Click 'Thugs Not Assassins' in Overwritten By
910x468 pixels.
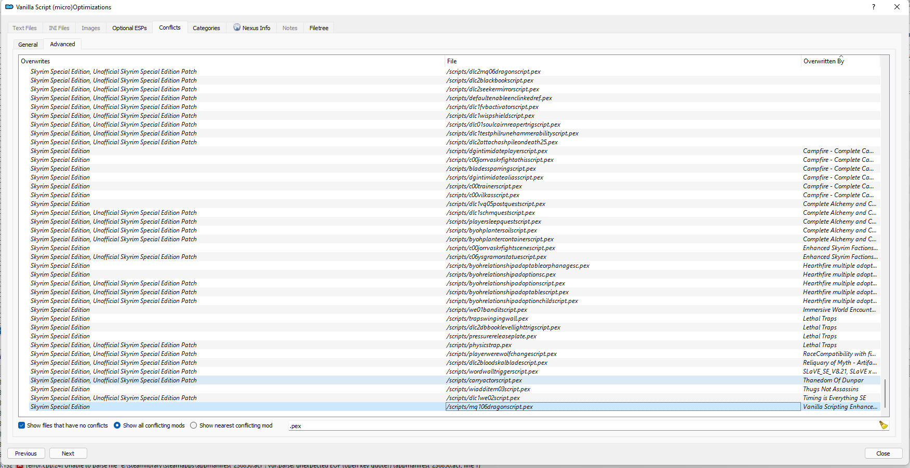coord(831,389)
